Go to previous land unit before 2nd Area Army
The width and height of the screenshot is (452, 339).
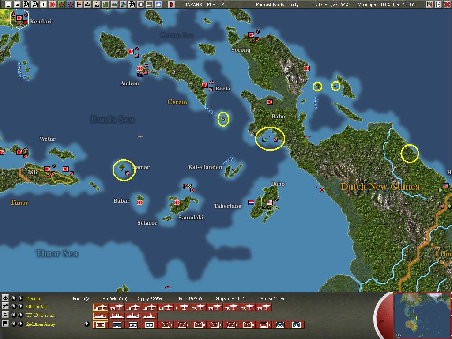pyautogui.click(x=14, y=324)
